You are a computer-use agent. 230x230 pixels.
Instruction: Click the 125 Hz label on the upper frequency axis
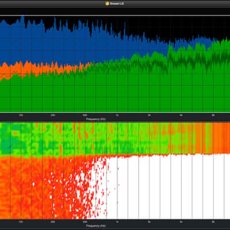[21, 116]
